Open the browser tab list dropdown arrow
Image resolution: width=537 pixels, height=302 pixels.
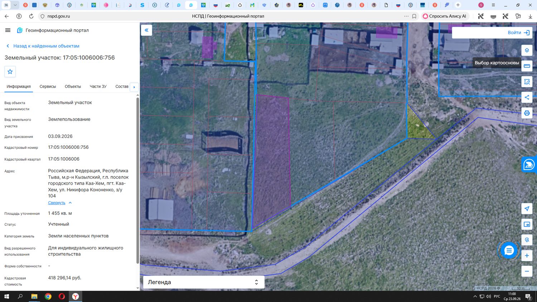(x=15, y=5)
